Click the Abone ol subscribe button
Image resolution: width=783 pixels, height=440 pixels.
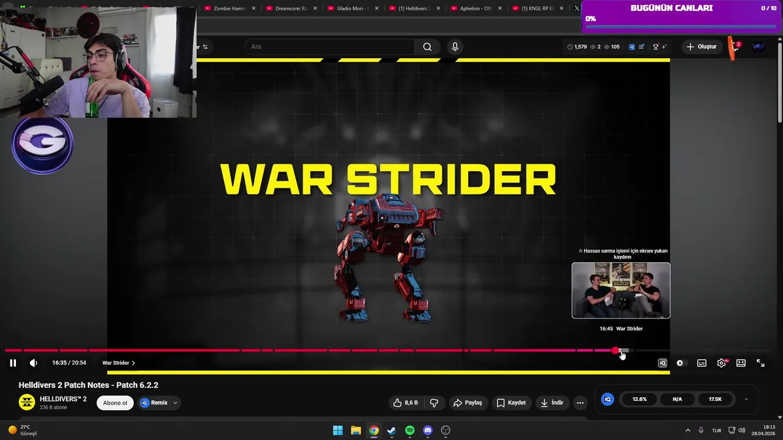[x=115, y=403]
